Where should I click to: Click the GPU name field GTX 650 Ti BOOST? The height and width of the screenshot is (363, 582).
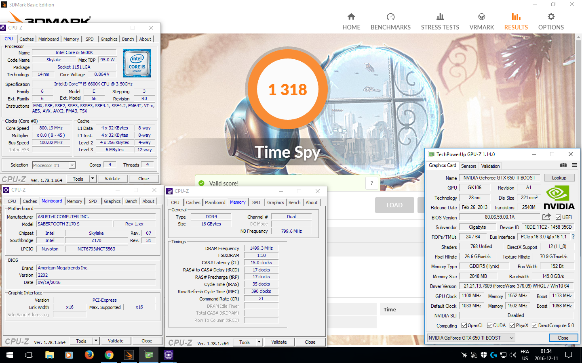499,178
